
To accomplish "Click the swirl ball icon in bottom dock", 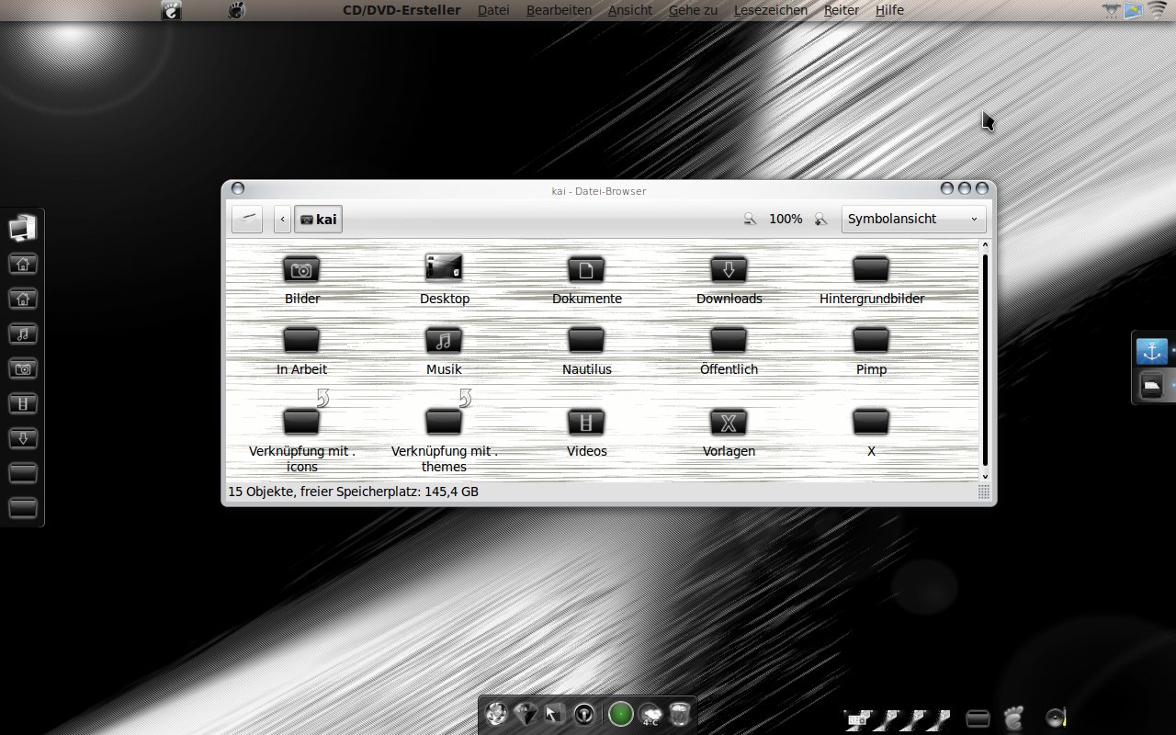I will click(x=497, y=714).
